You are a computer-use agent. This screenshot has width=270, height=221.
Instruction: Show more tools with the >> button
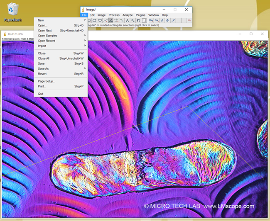189,20
